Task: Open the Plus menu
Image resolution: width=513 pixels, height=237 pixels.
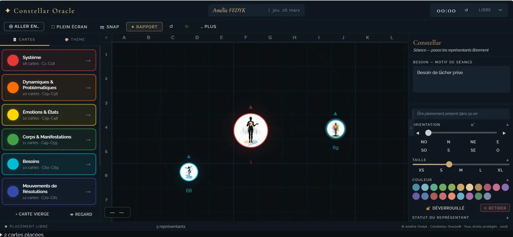Action: pos(208,27)
